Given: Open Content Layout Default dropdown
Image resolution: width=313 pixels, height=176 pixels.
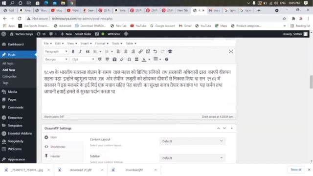Looking at the screenshot, I should pos(192,141).
